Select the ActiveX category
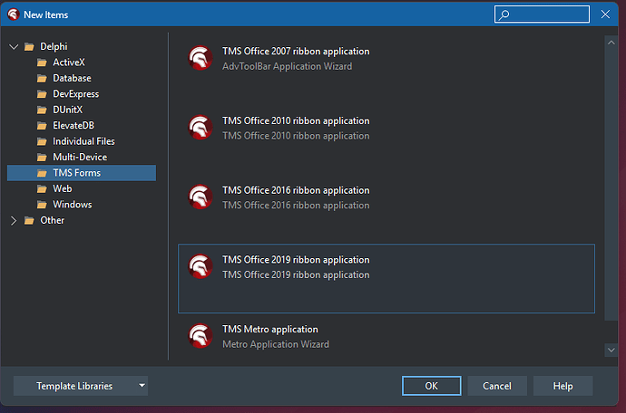The image size is (626, 413). 69,62
